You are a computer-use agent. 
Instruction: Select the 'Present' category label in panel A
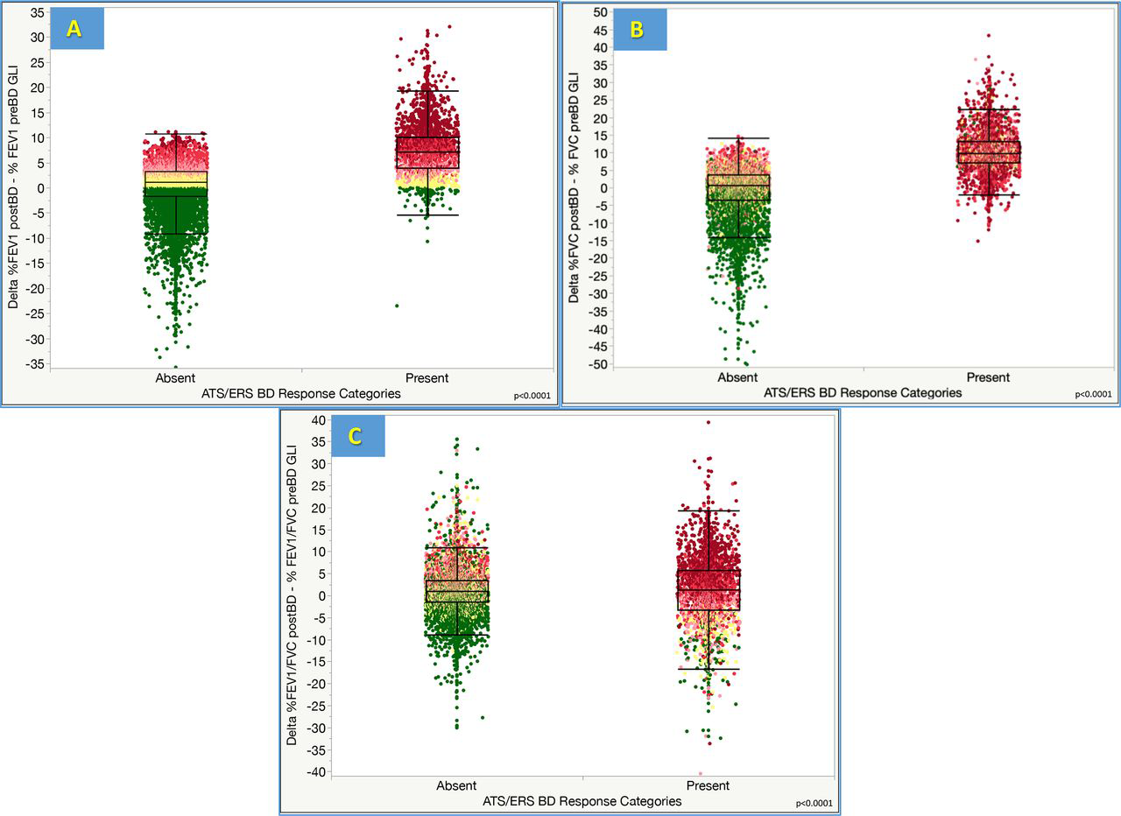(x=427, y=378)
